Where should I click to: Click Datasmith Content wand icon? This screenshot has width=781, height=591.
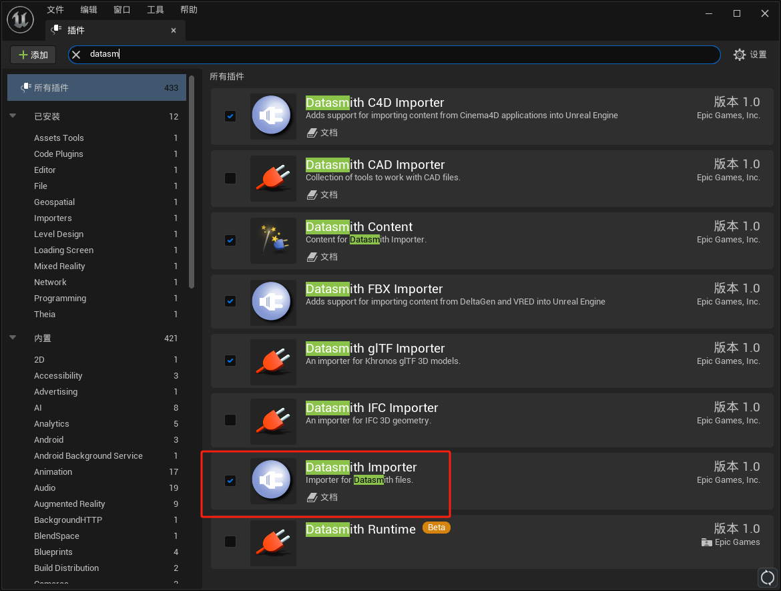click(x=273, y=240)
